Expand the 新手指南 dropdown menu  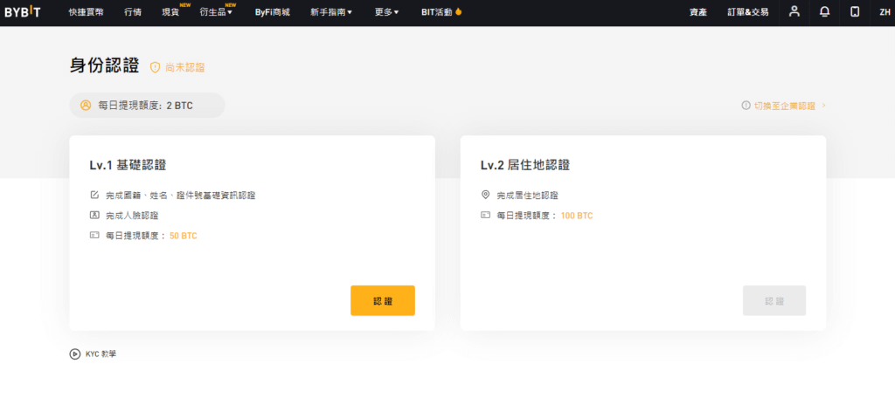pyautogui.click(x=331, y=12)
